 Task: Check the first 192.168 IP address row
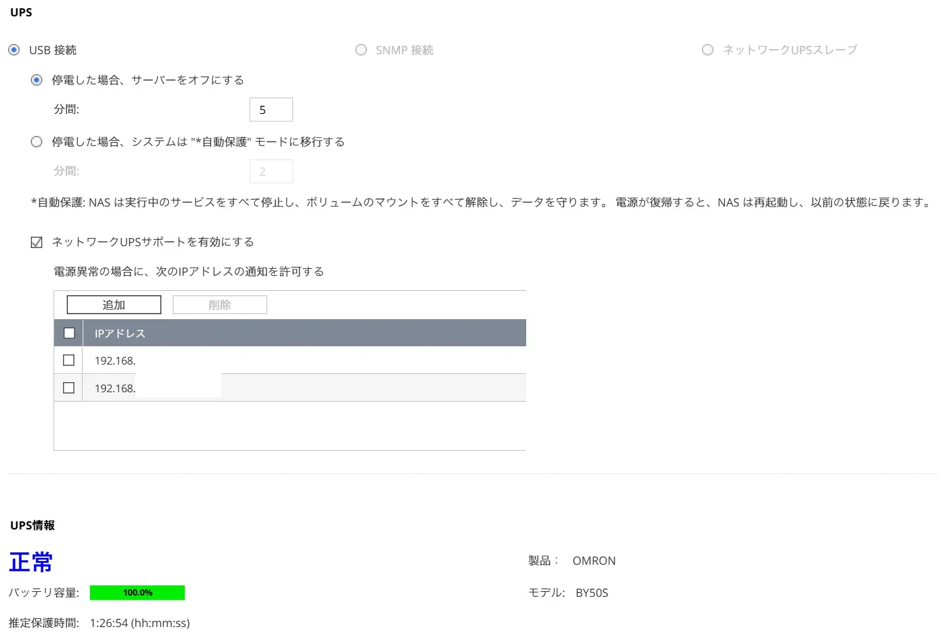(68, 360)
